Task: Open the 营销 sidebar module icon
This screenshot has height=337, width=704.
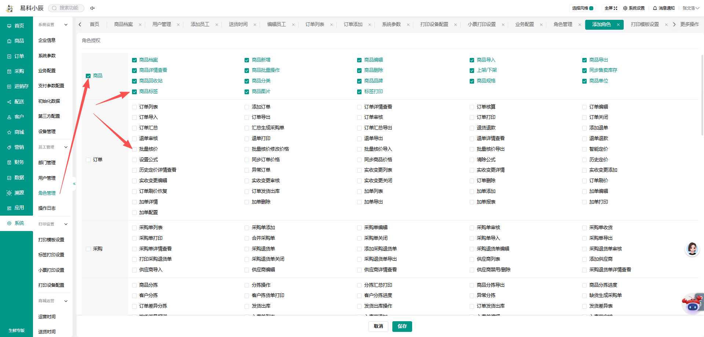Action: click(x=9, y=147)
